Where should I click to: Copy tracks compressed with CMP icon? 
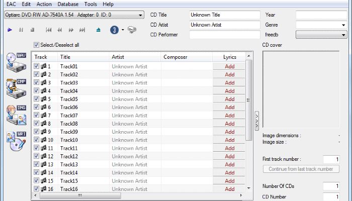pyautogui.click(x=17, y=88)
